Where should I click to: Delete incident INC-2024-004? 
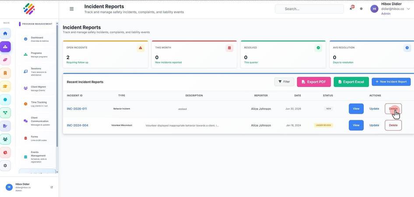coord(393,125)
